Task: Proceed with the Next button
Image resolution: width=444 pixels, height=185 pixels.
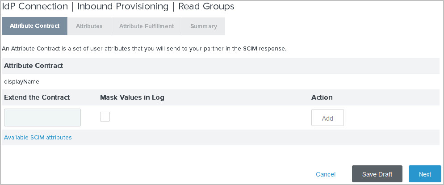Action: click(425, 174)
